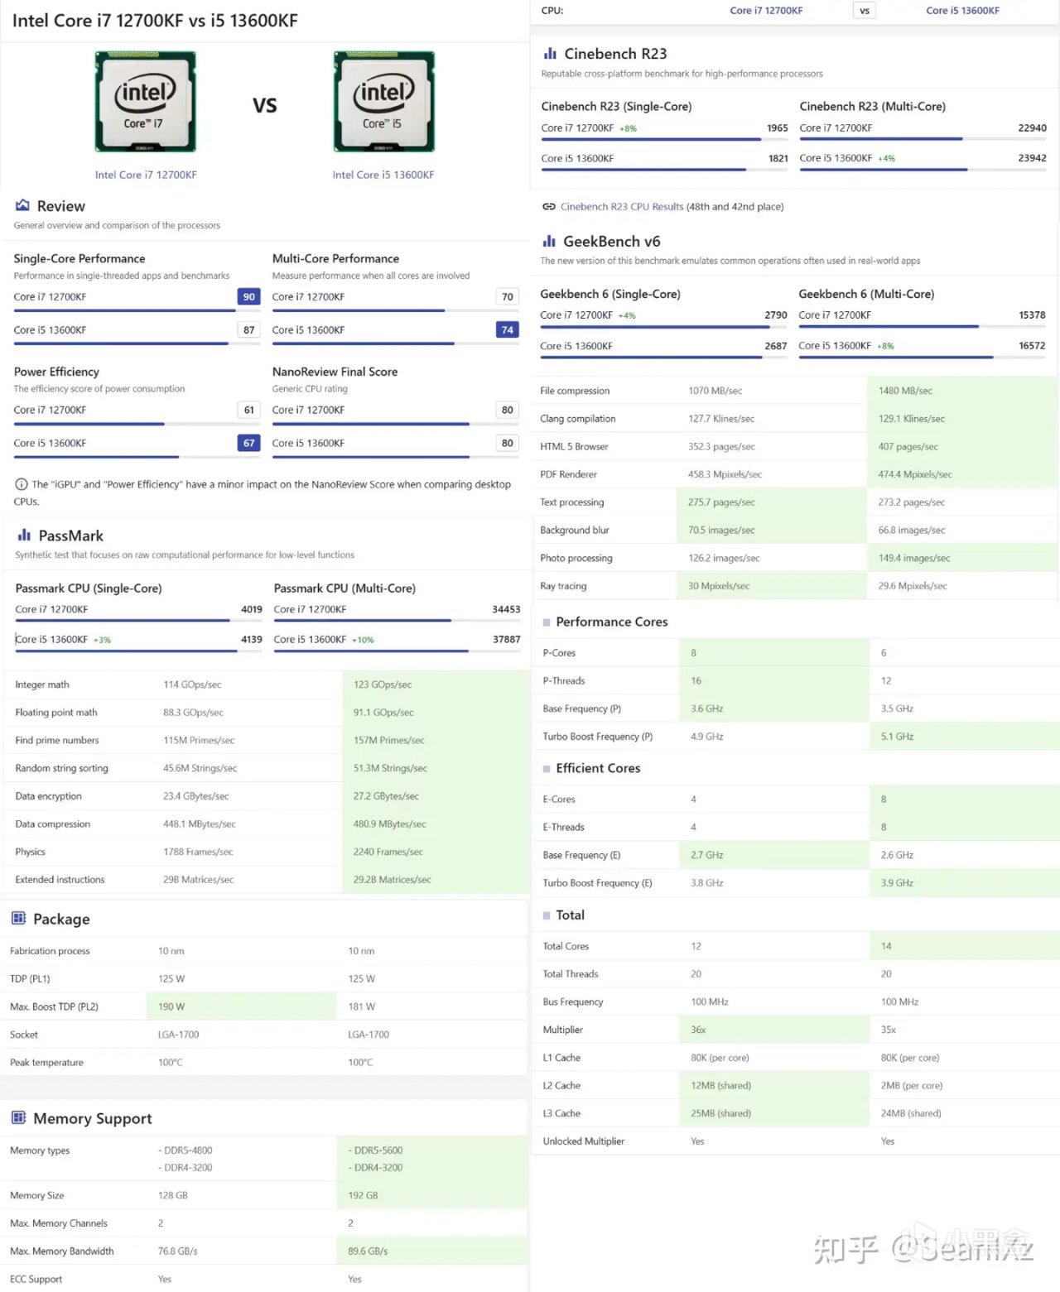This screenshot has width=1060, height=1292.
Task: Click the vs box in the CPU header row
Action: (865, 11)
